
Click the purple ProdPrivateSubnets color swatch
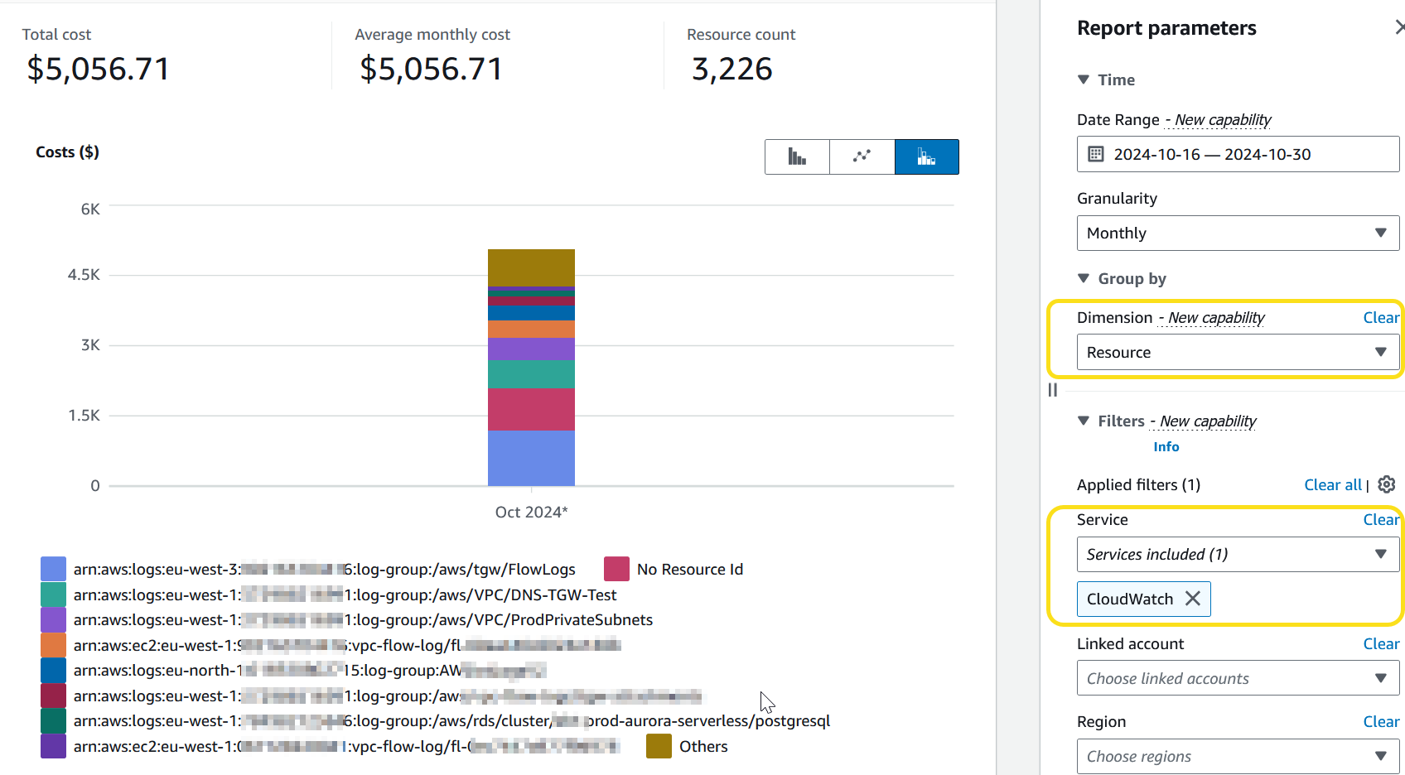tap(53, 619)
